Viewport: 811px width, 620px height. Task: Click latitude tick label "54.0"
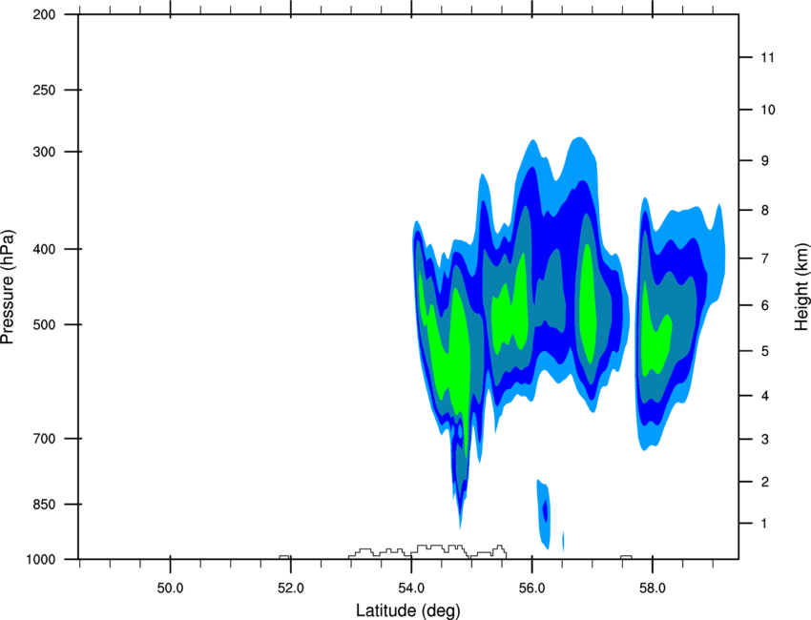[411, 589]
